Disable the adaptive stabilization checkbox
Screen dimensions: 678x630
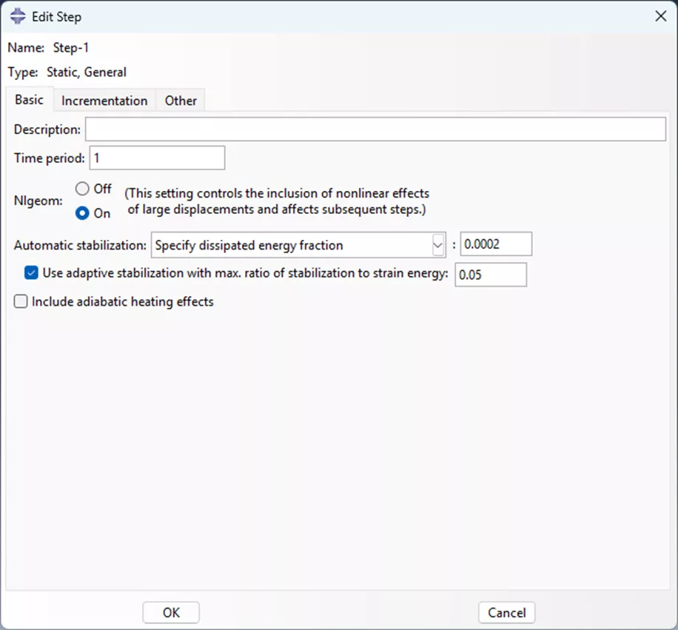pyautogui.click(x=31, y=273)
